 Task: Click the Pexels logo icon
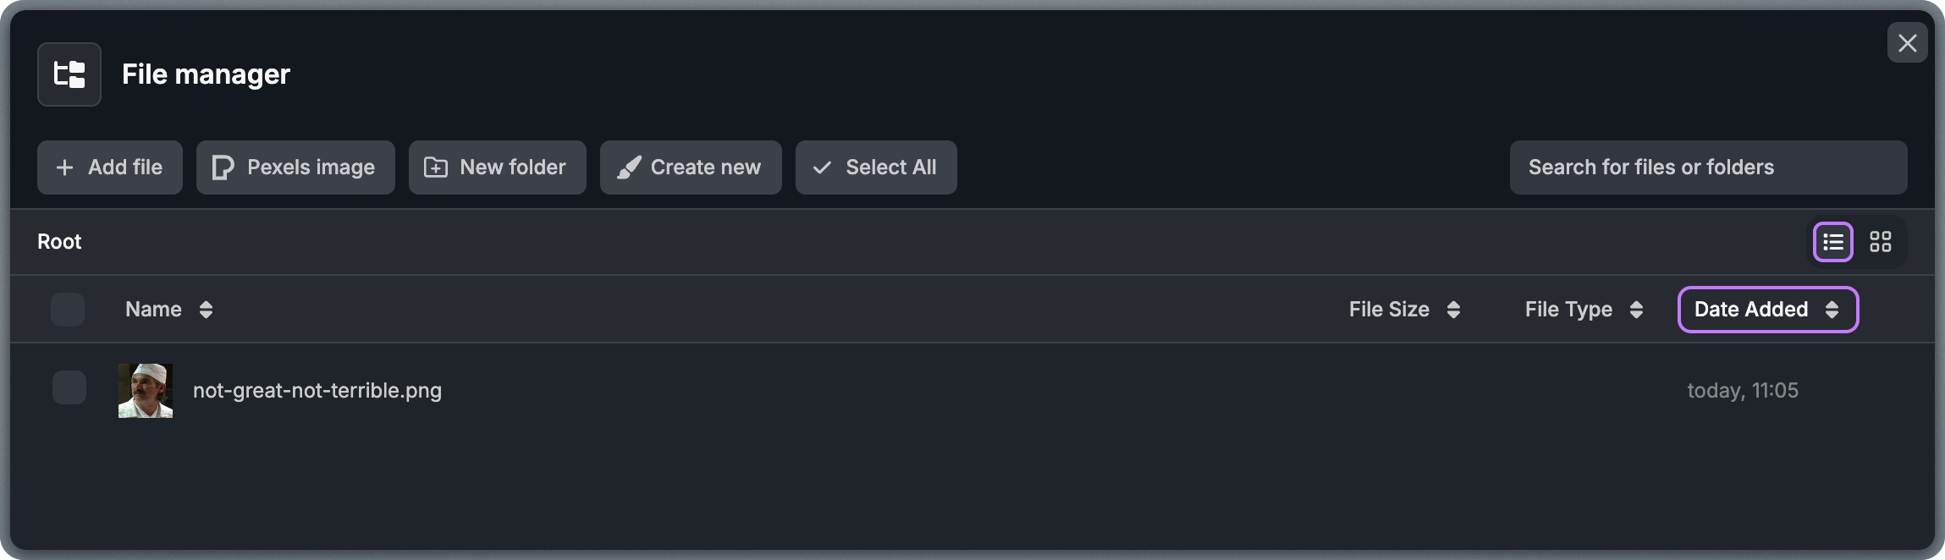(x=221, y=167)
